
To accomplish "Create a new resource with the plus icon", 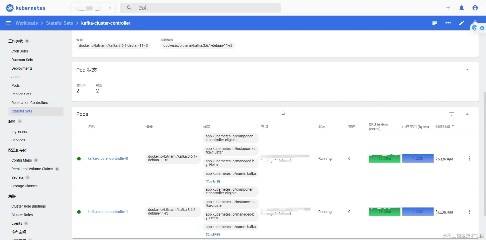I will tap(448, 8).
